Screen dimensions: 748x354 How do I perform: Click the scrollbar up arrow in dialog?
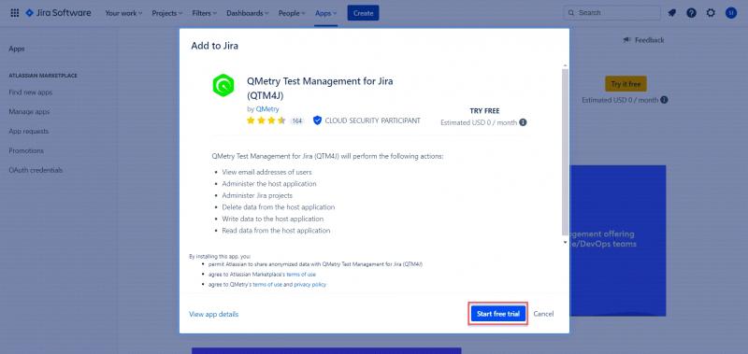pos(566,64)
